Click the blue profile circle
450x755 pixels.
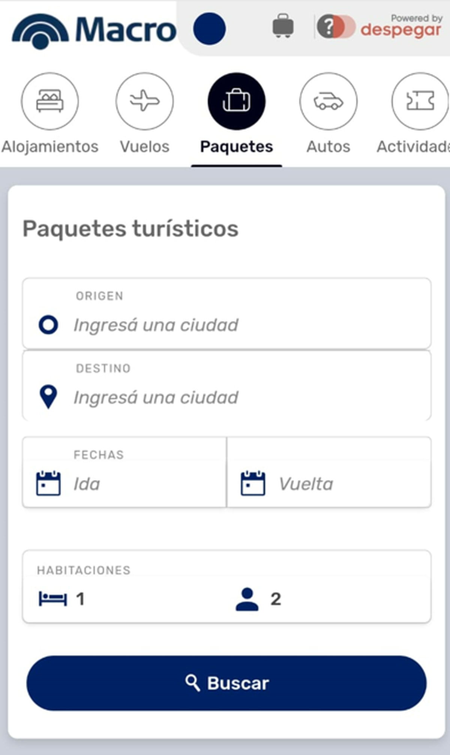209,29
